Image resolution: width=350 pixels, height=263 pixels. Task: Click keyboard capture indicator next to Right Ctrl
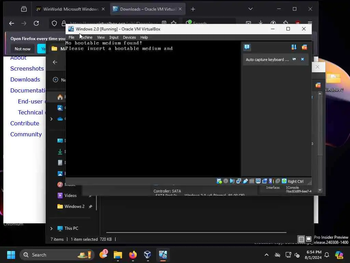coord(284,181)
